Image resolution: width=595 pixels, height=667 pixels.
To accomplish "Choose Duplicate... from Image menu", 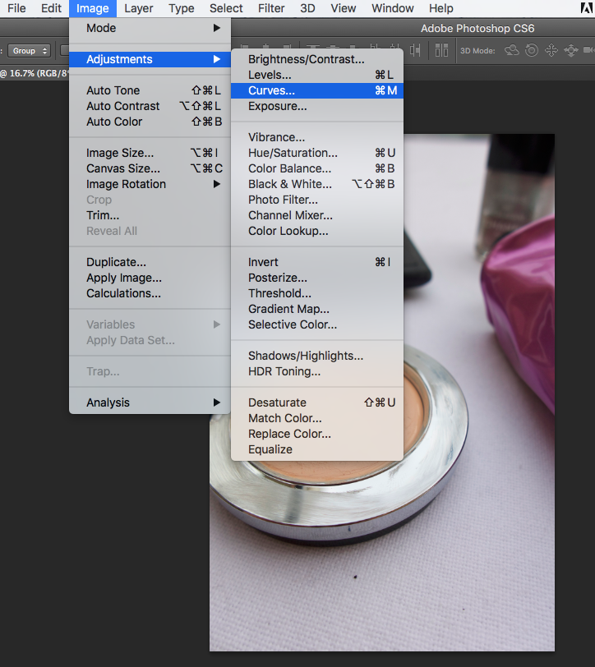I will 150,262.
